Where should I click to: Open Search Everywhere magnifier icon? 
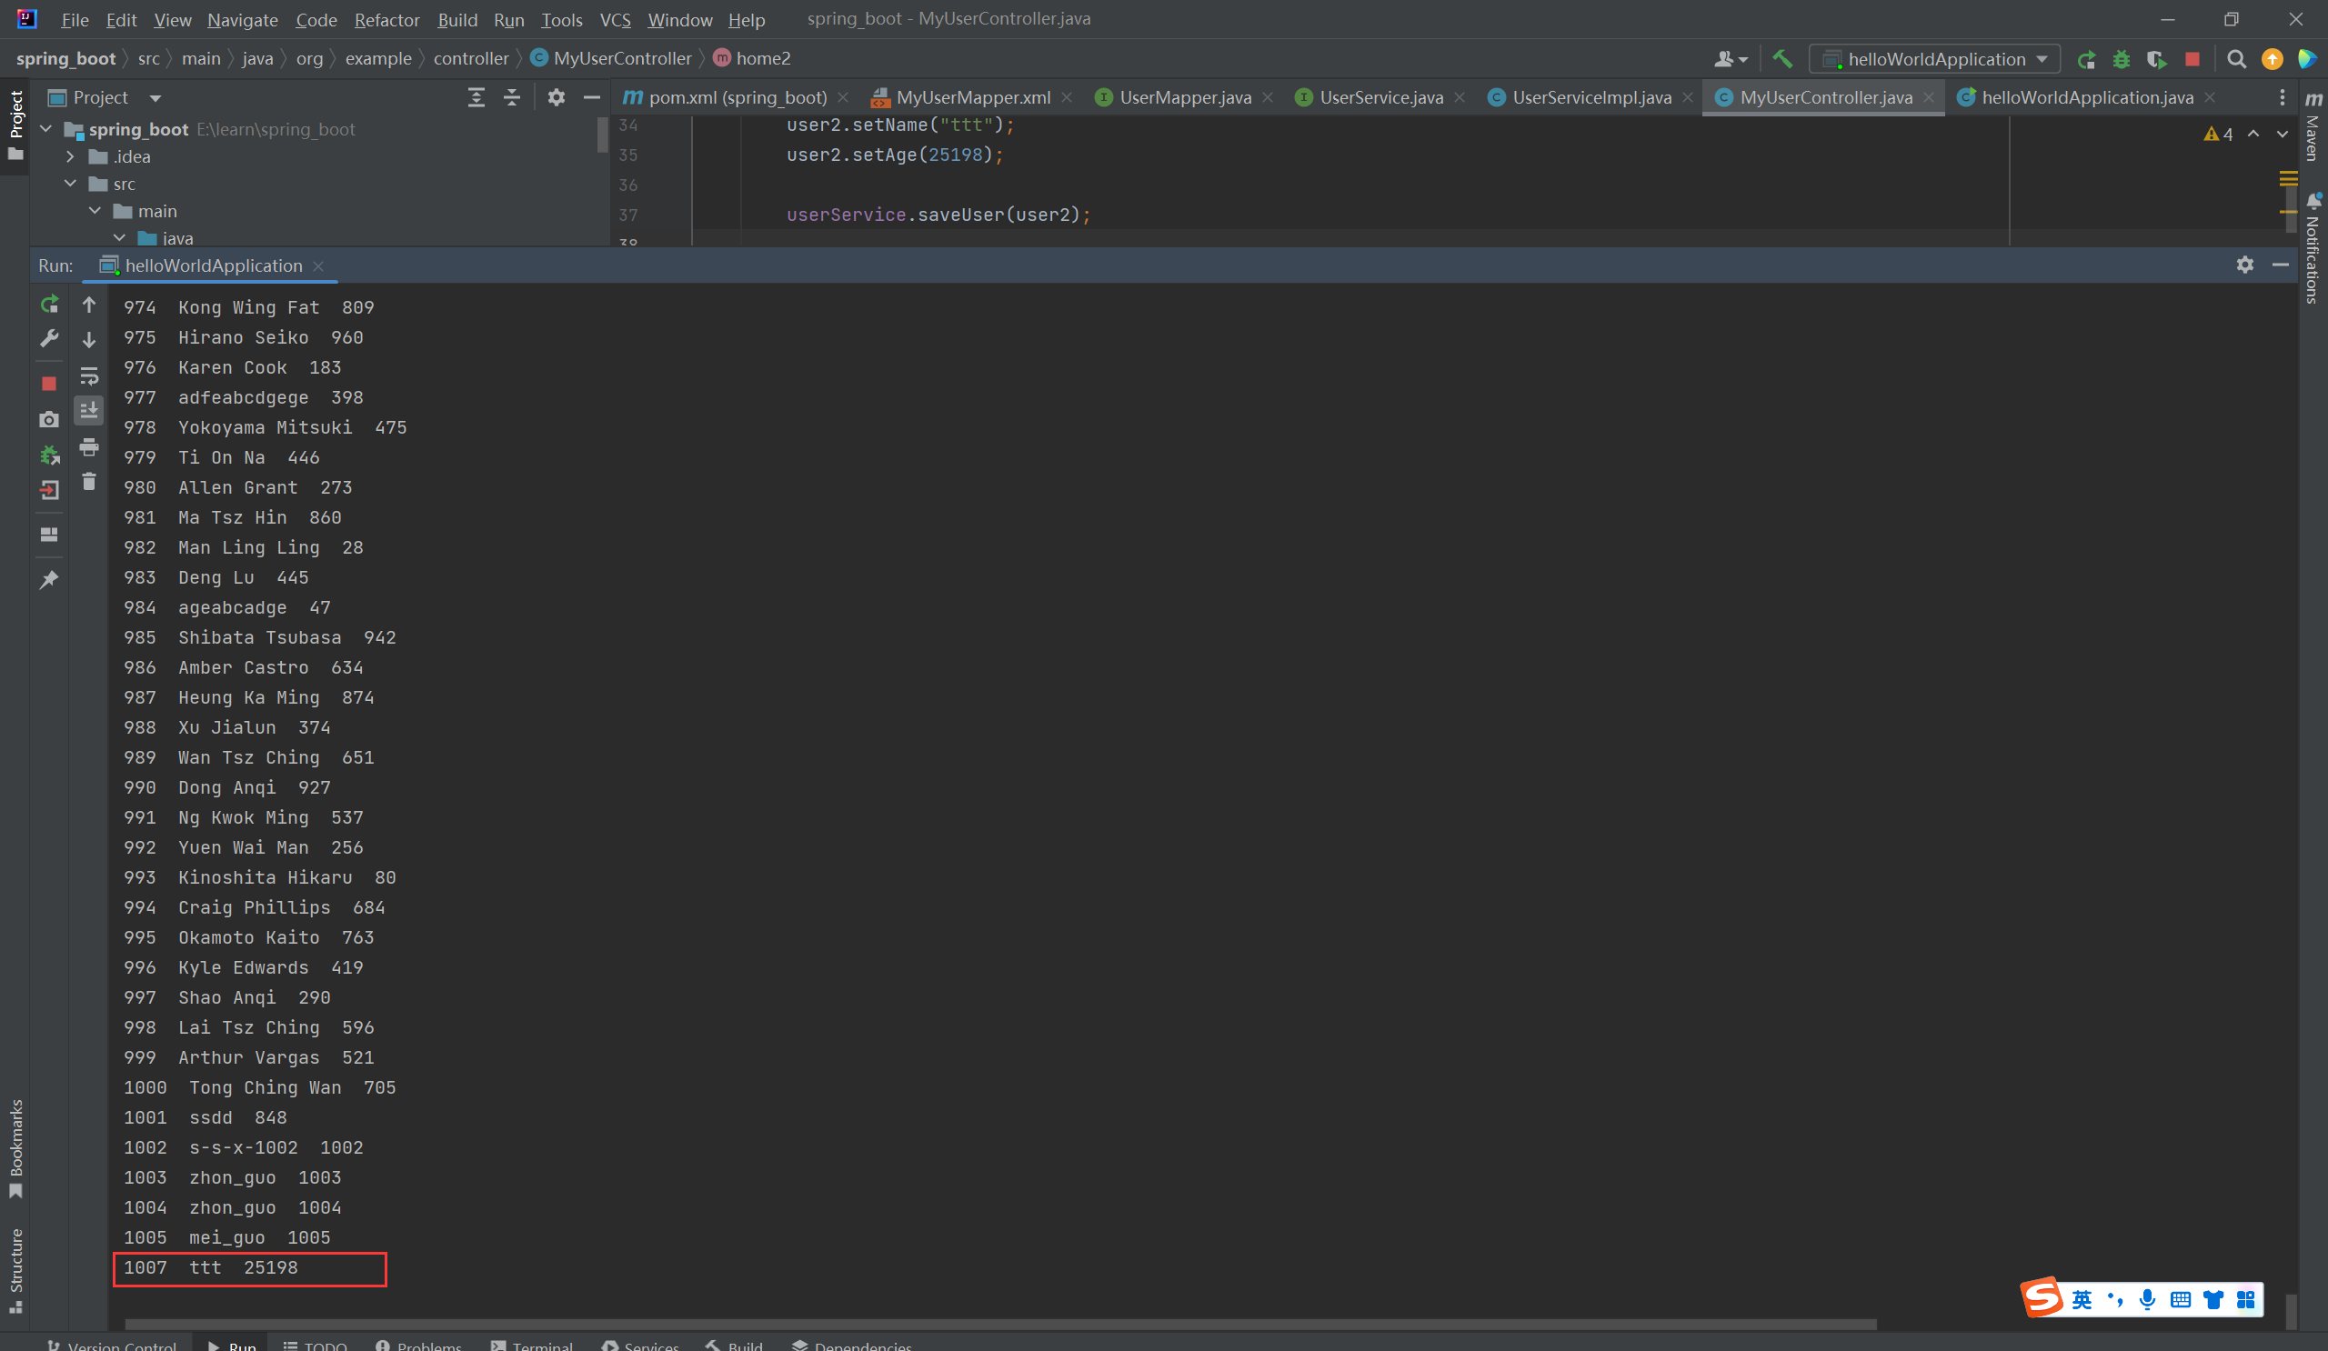[x=2235, y=59]
